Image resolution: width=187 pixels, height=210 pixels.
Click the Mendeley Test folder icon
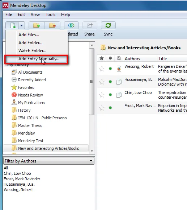[14, 140]
